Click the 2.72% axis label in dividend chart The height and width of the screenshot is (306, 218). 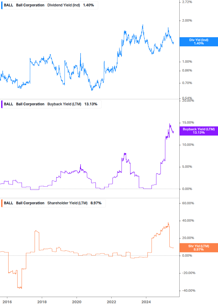pyautogui.click(x=187, y=2)
